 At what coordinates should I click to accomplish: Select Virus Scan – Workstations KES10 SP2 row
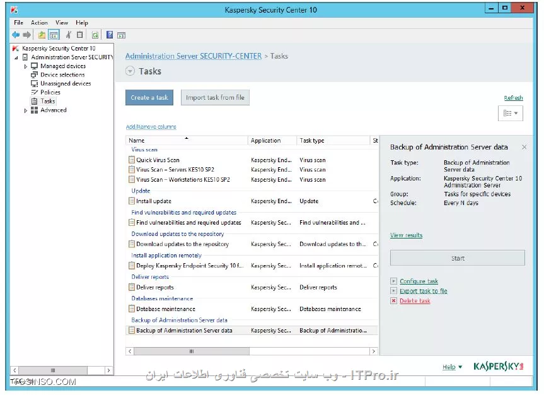click(x=252, y=180)
